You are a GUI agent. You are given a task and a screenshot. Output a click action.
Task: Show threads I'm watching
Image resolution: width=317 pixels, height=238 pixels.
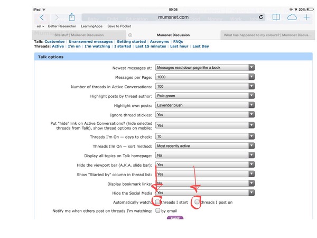click(97, 47)
